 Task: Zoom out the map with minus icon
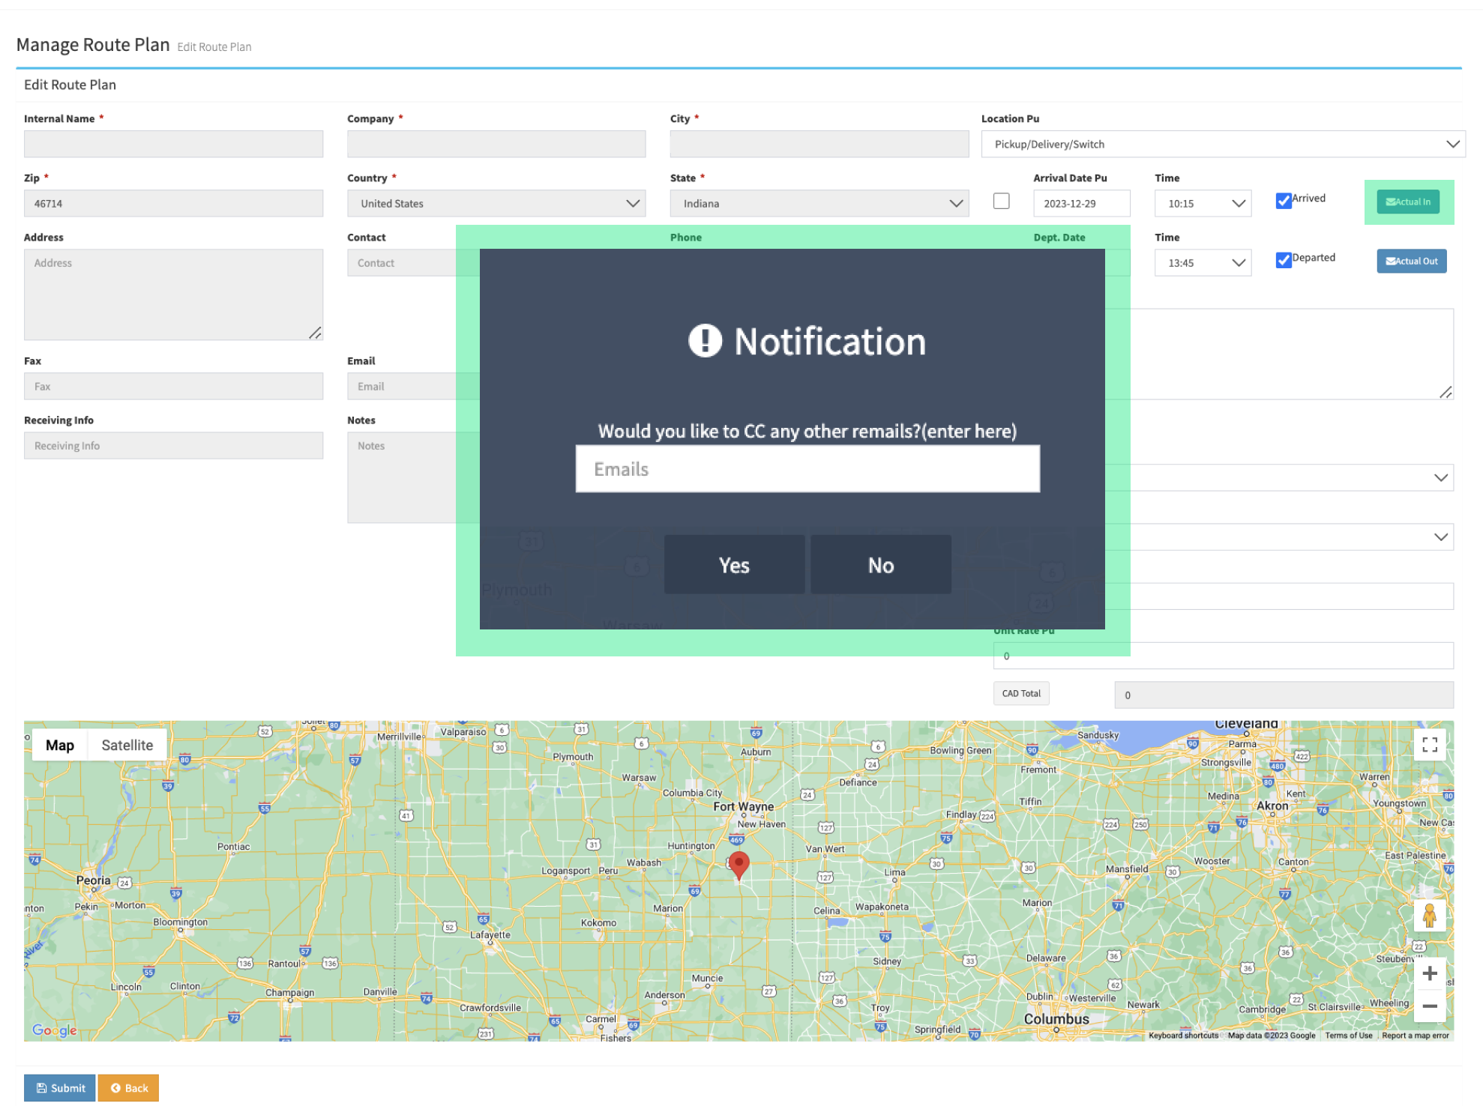coord(1429,1006)
